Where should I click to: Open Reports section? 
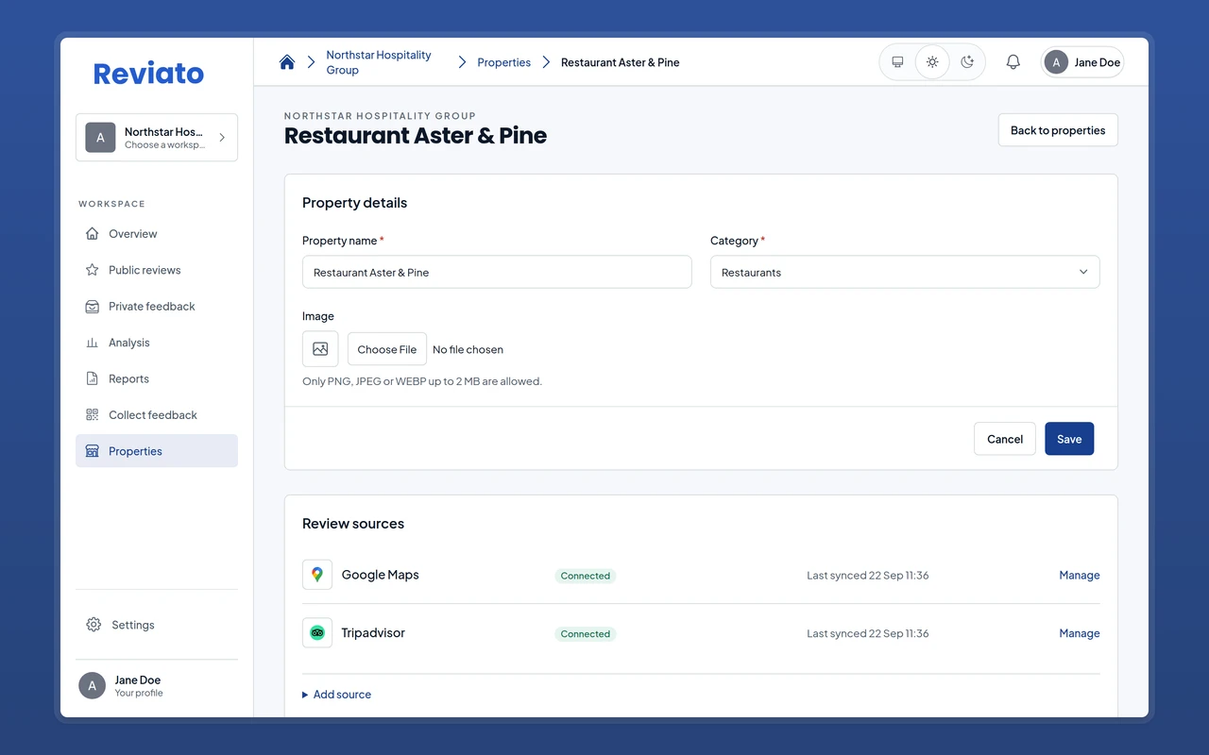click(157, 378)
